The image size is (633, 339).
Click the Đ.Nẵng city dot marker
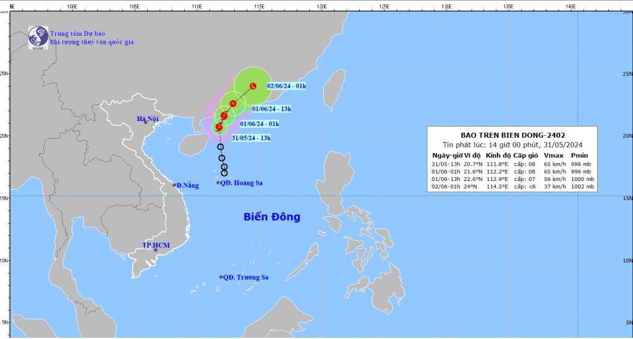[x=174, y=185]
